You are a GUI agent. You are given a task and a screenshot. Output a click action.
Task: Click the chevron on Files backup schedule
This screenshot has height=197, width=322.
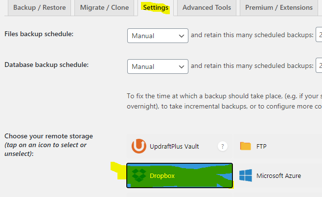(182, 36)
